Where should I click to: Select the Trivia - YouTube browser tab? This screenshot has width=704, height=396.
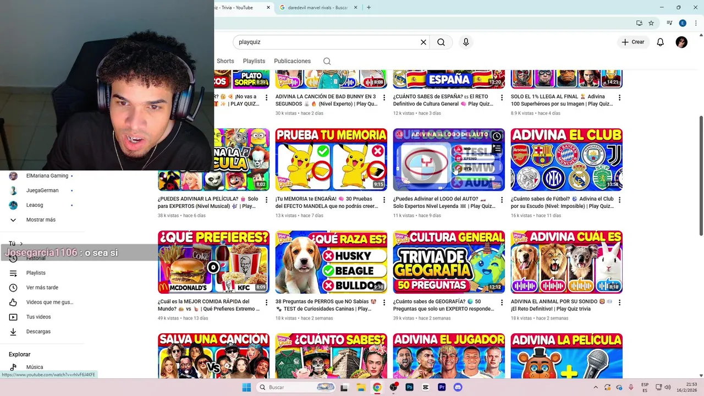coord(242,8)
